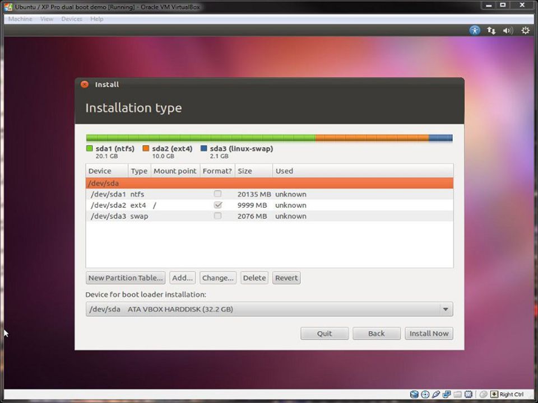Click VirtualBox mouse integration status icon

(x=484, y=395)
